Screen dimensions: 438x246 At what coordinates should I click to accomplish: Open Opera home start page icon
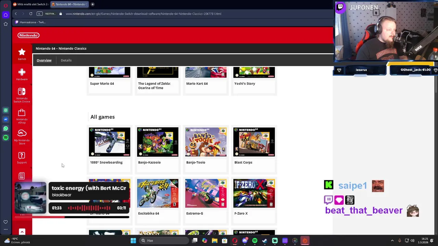click(x=5, y=15)
